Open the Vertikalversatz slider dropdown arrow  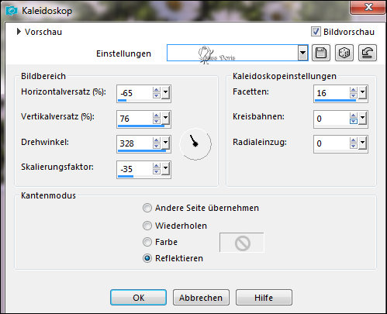pyautogui.click(x=165, y=119)
